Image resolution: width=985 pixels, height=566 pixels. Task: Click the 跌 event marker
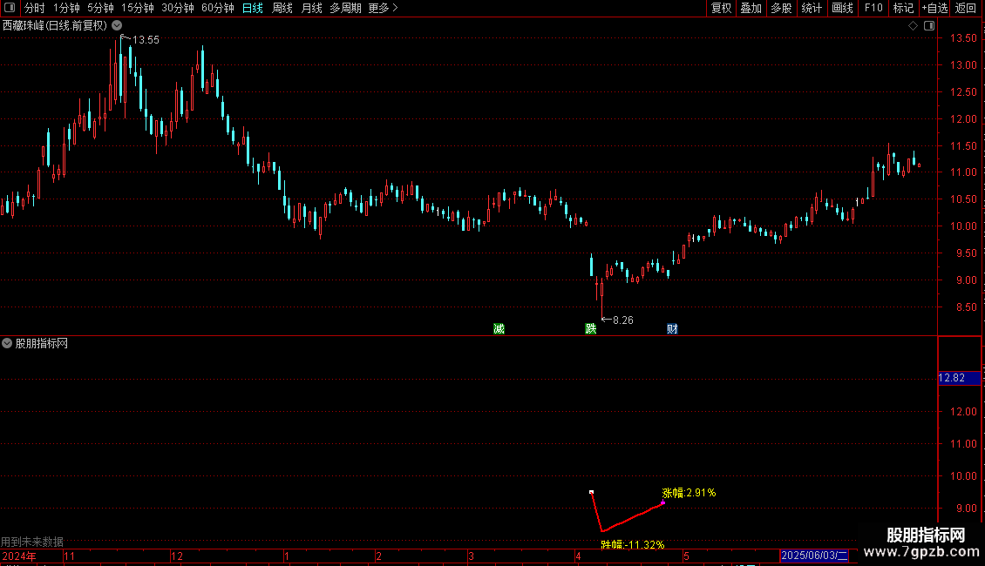click(x=590, y=329)
